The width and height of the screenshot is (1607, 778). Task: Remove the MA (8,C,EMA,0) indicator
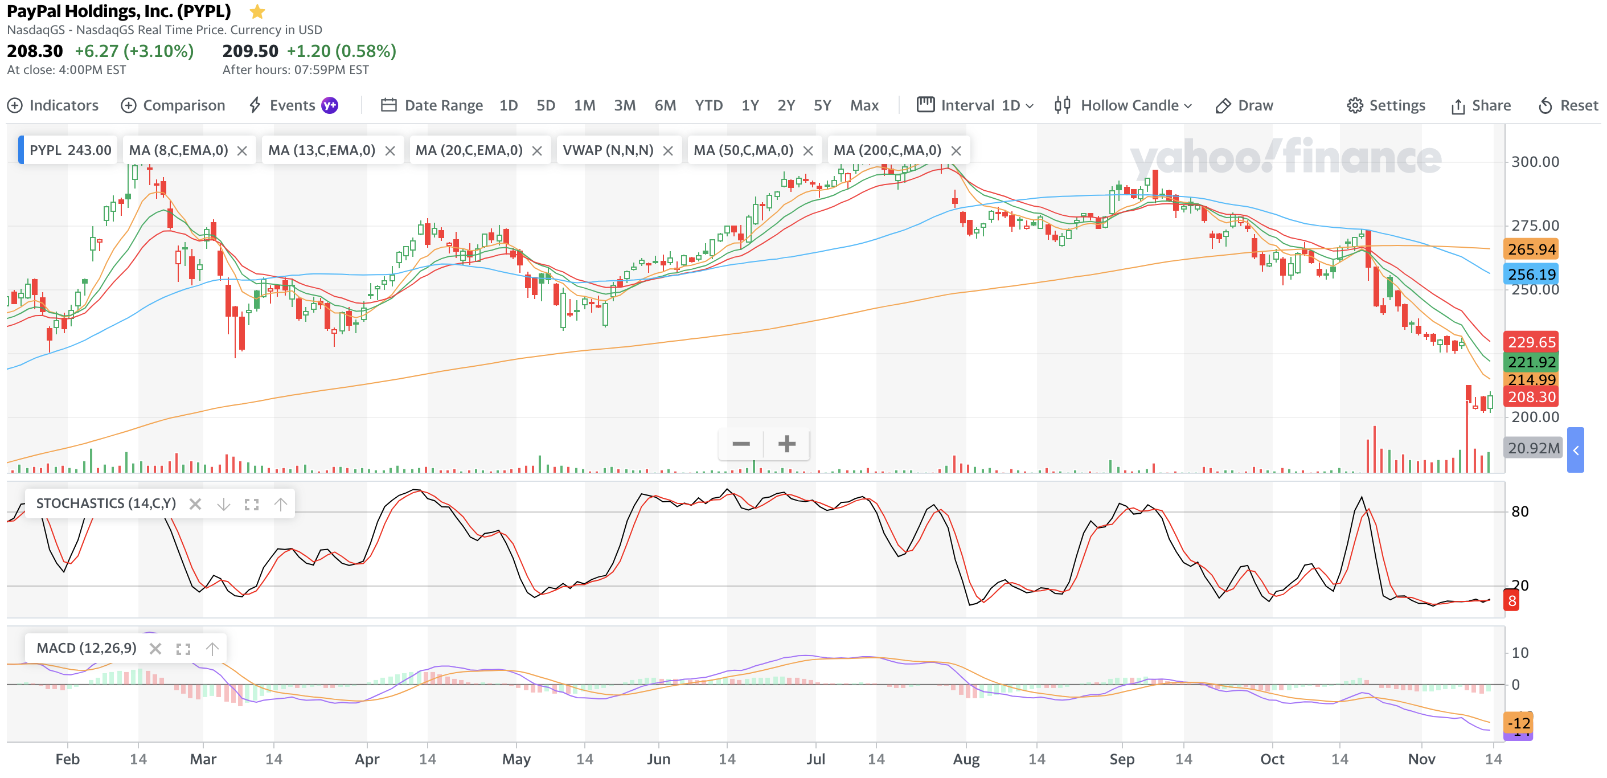coord(242,150)
